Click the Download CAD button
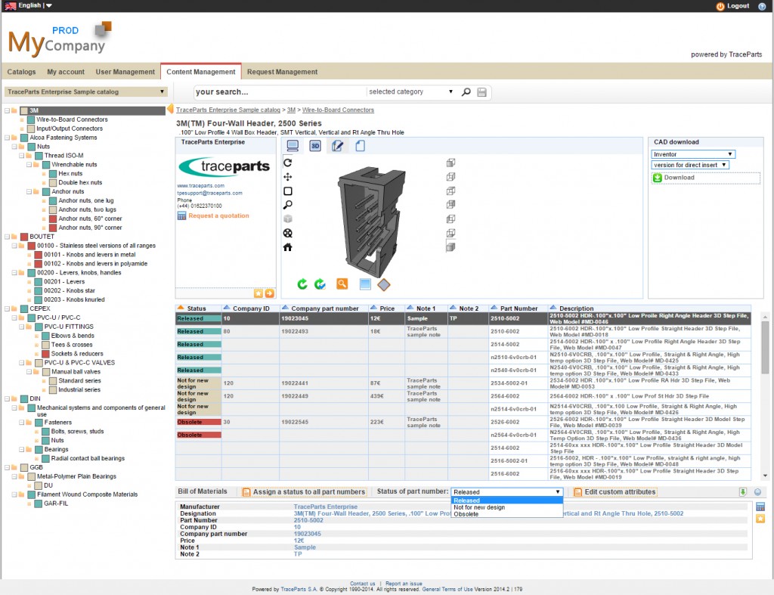This screenshot has width=774, height=595. [x=678, y=178]
